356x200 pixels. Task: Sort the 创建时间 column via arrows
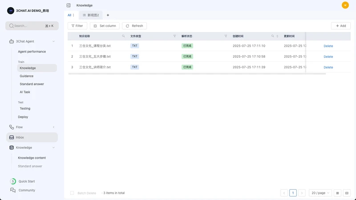277,36
